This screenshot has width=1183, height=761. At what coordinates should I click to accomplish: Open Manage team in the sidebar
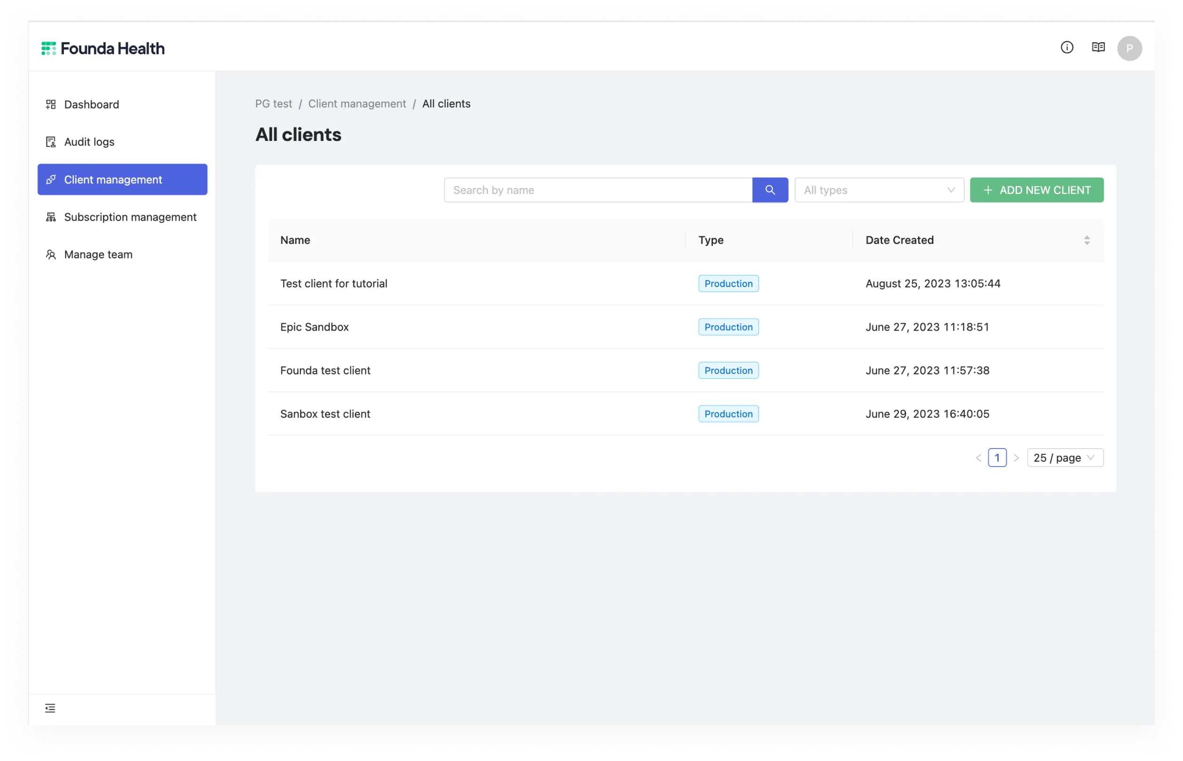click(122, 255)
